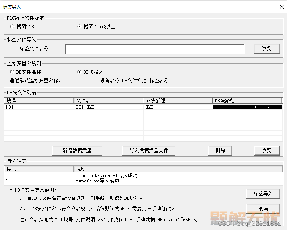Close the 标签导入 dialog window
Screen dimensions: 287x230
[x=282, y=7]
